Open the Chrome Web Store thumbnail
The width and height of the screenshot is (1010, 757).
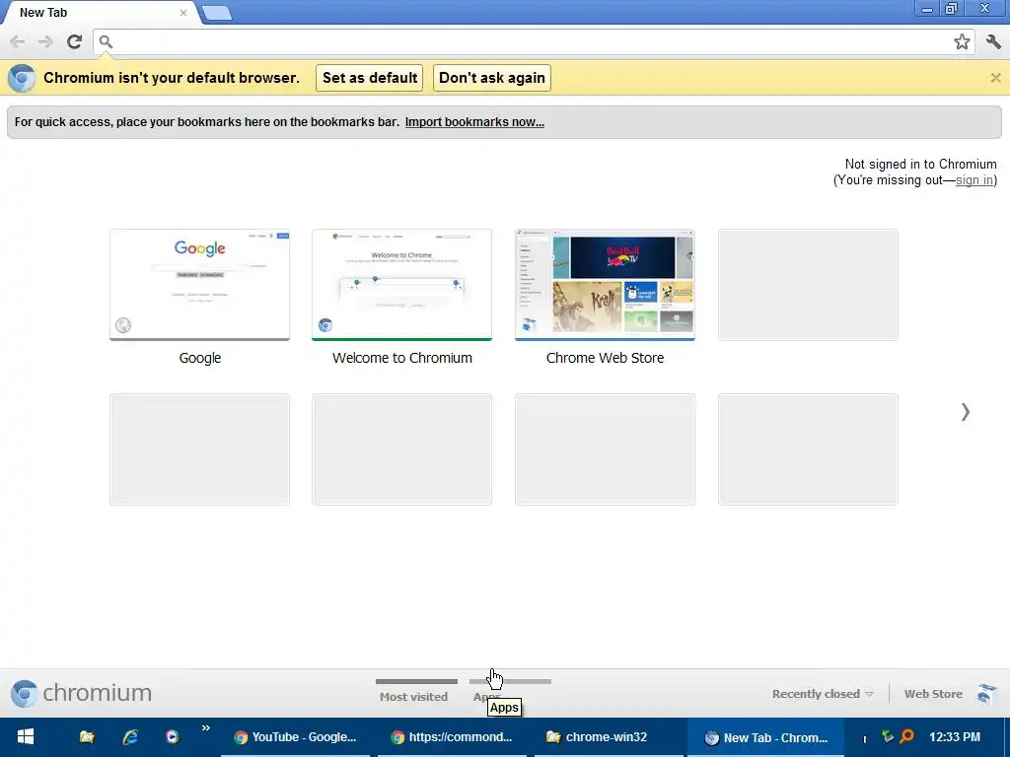[x=605, y=285]
